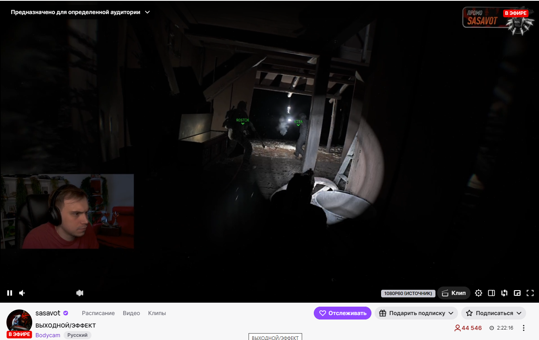Click the red В ЭФИРЕ badge under the avatar
The width and height of the screenshot is (539, 340).
pyautogui.click(x=19, y=334)
